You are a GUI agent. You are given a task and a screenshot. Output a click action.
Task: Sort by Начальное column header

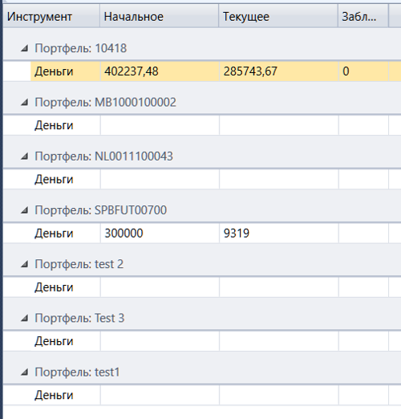pyautogui.click(x=160, y=16)
